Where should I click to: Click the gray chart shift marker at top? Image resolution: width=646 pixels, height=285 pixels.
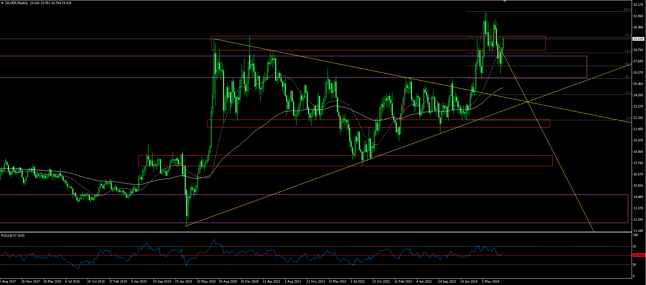[x=504, y=1]
